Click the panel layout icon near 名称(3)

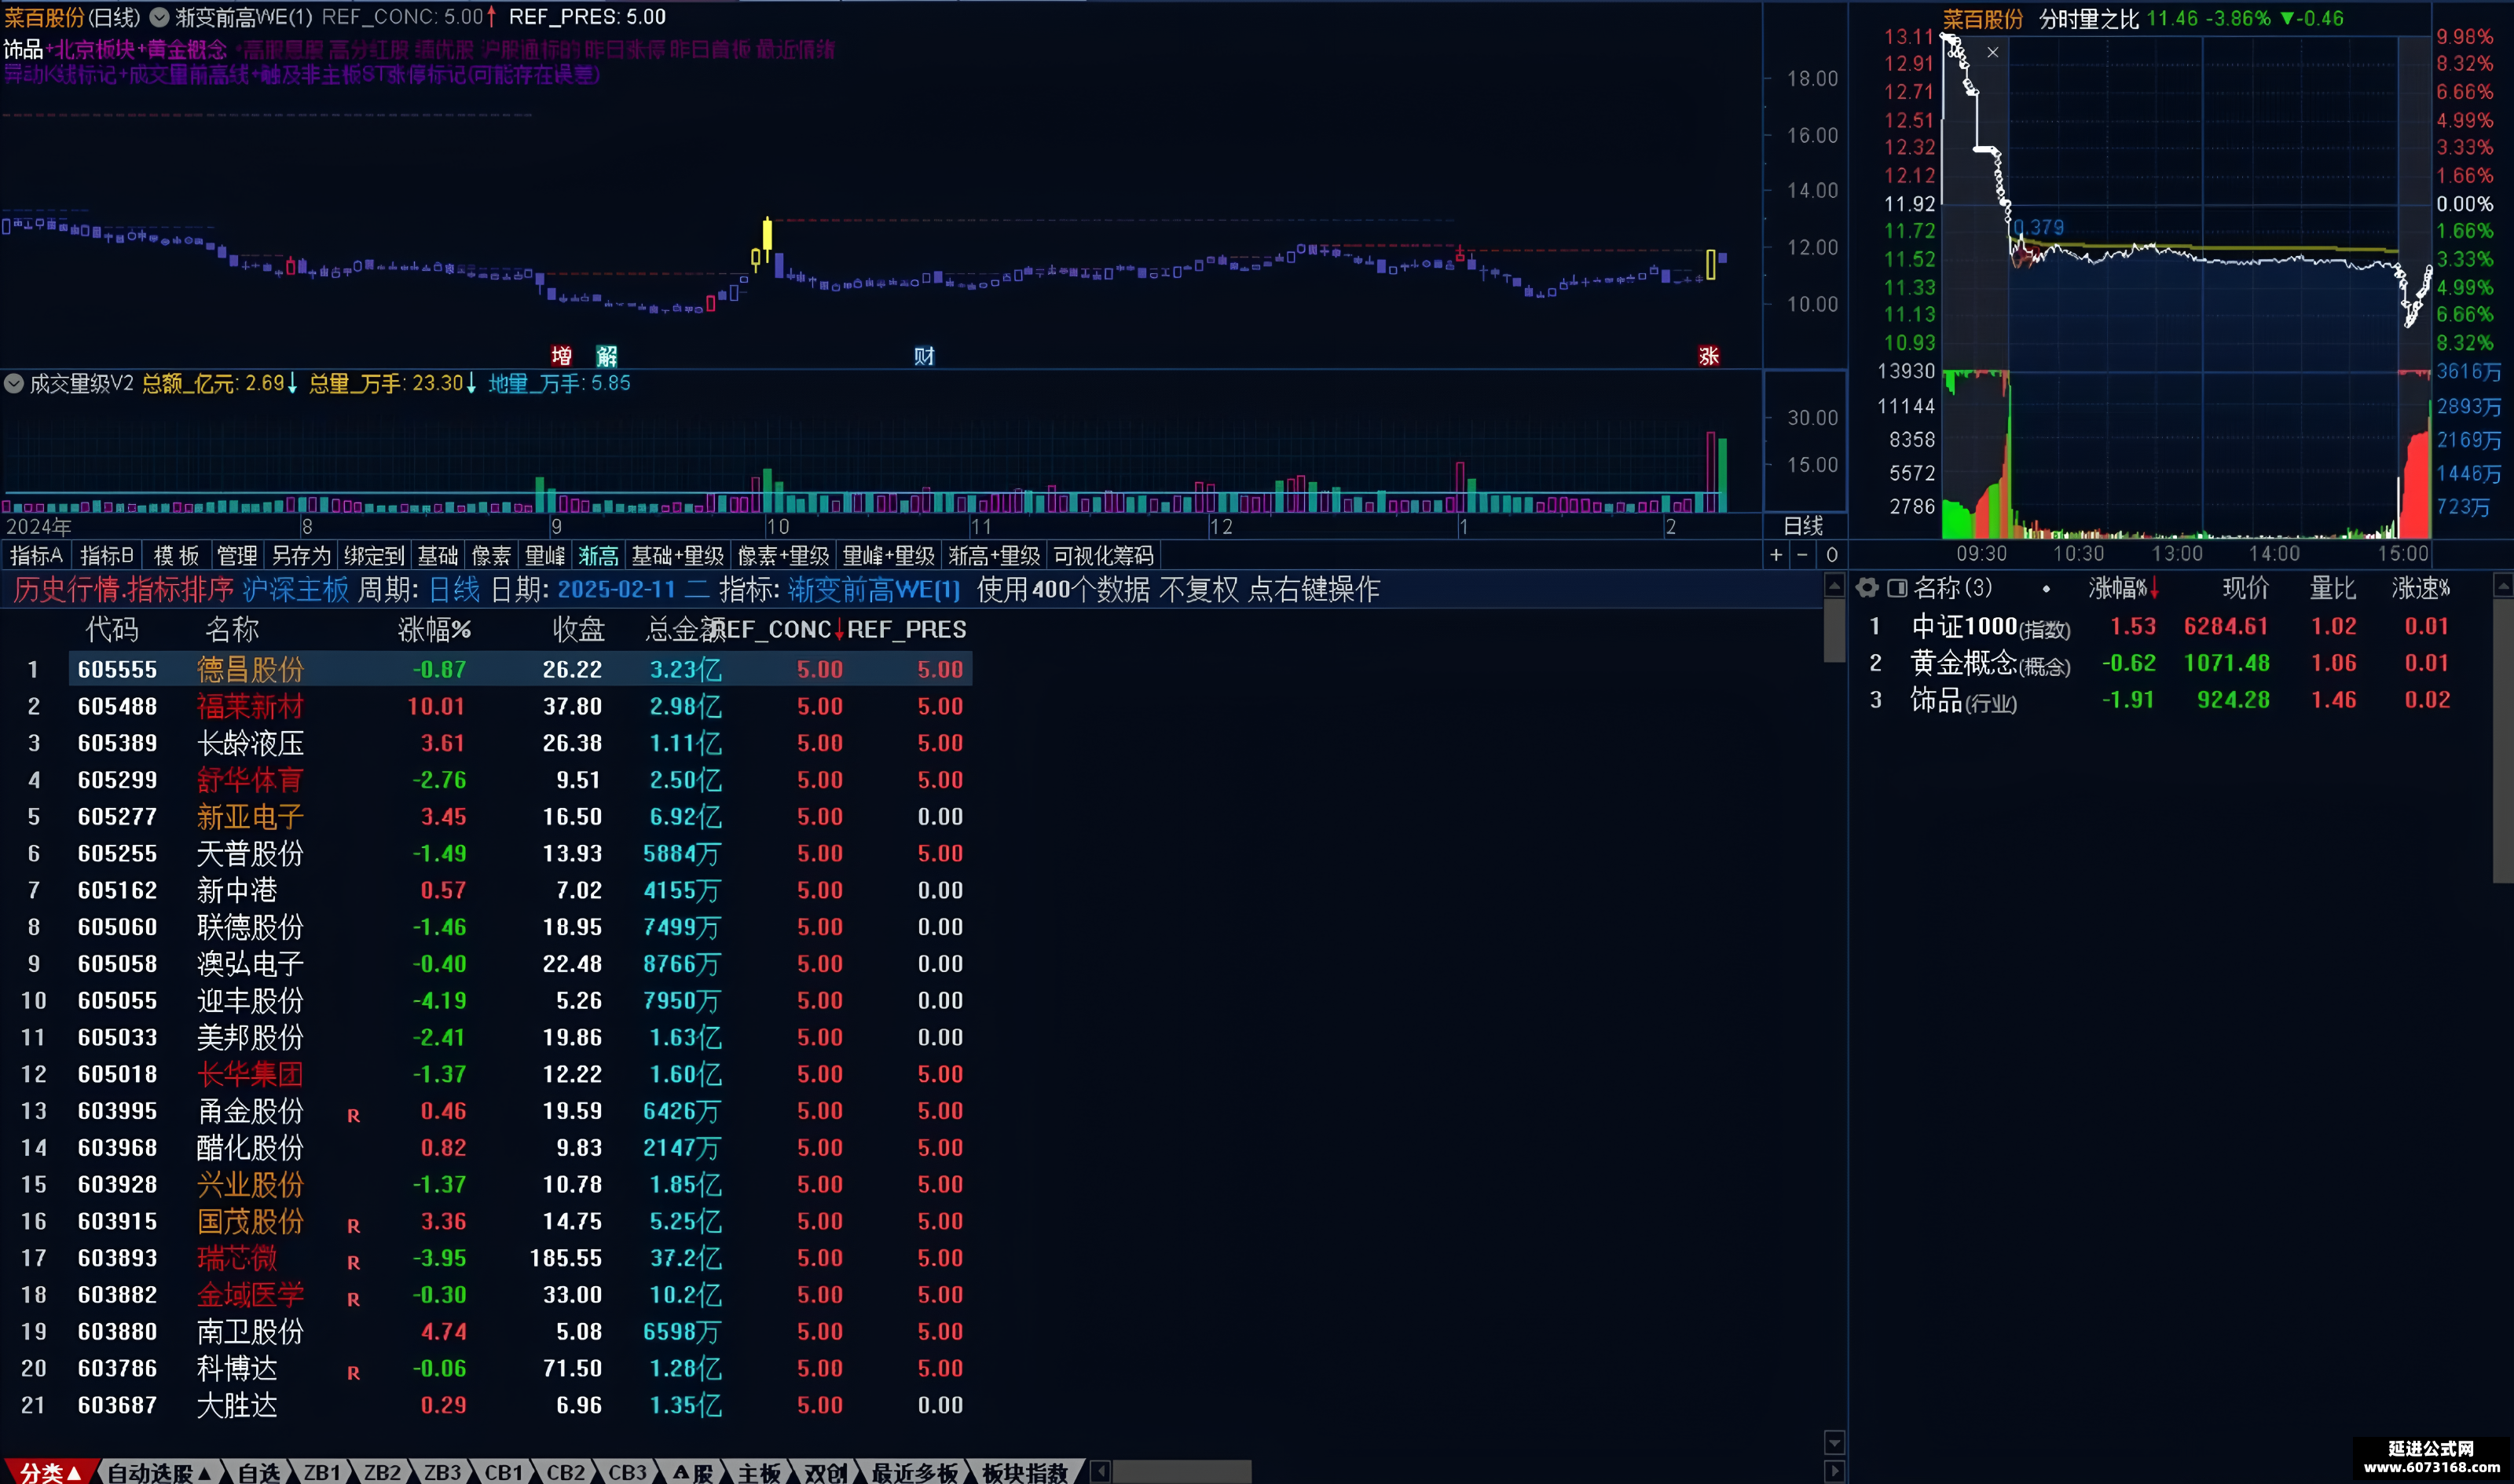(1896, 588)
